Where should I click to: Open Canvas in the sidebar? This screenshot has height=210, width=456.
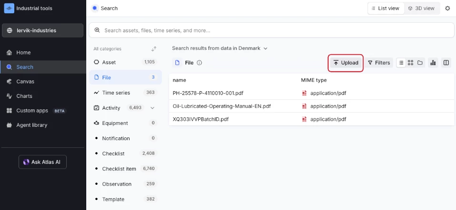25,81
